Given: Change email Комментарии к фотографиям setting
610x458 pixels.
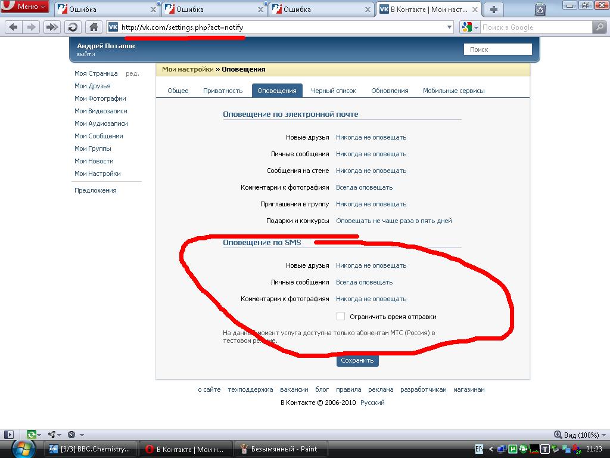Looking at the screenshot, I should pos(364,187).
